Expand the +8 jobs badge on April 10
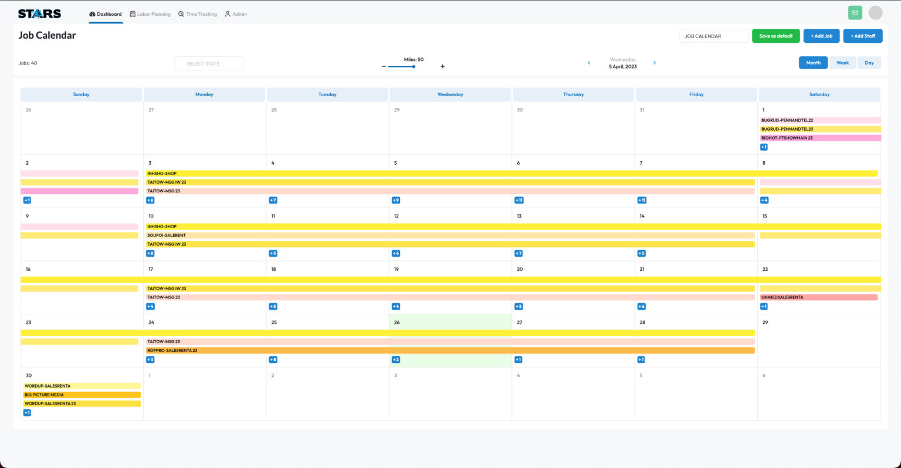 [150, 253]
